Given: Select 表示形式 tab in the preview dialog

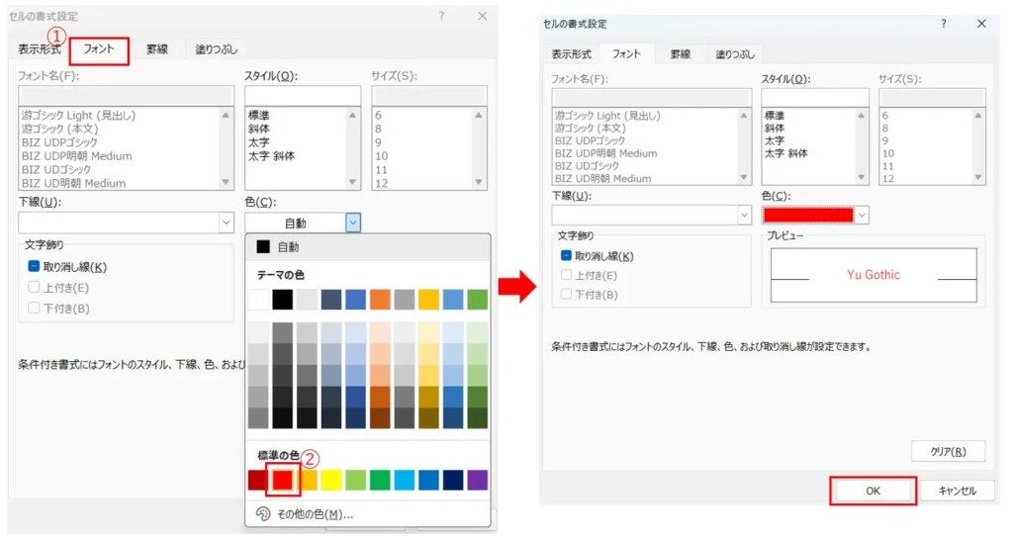Looking at the screenshot, I should click(571, 54).
